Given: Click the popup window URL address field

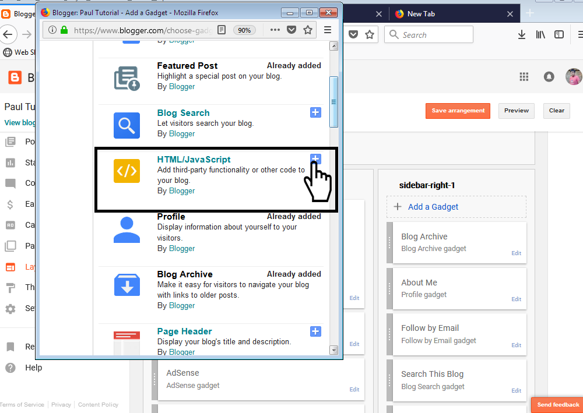Looking at the screenshot, I should pyautogui.click(x=143, y=30).
